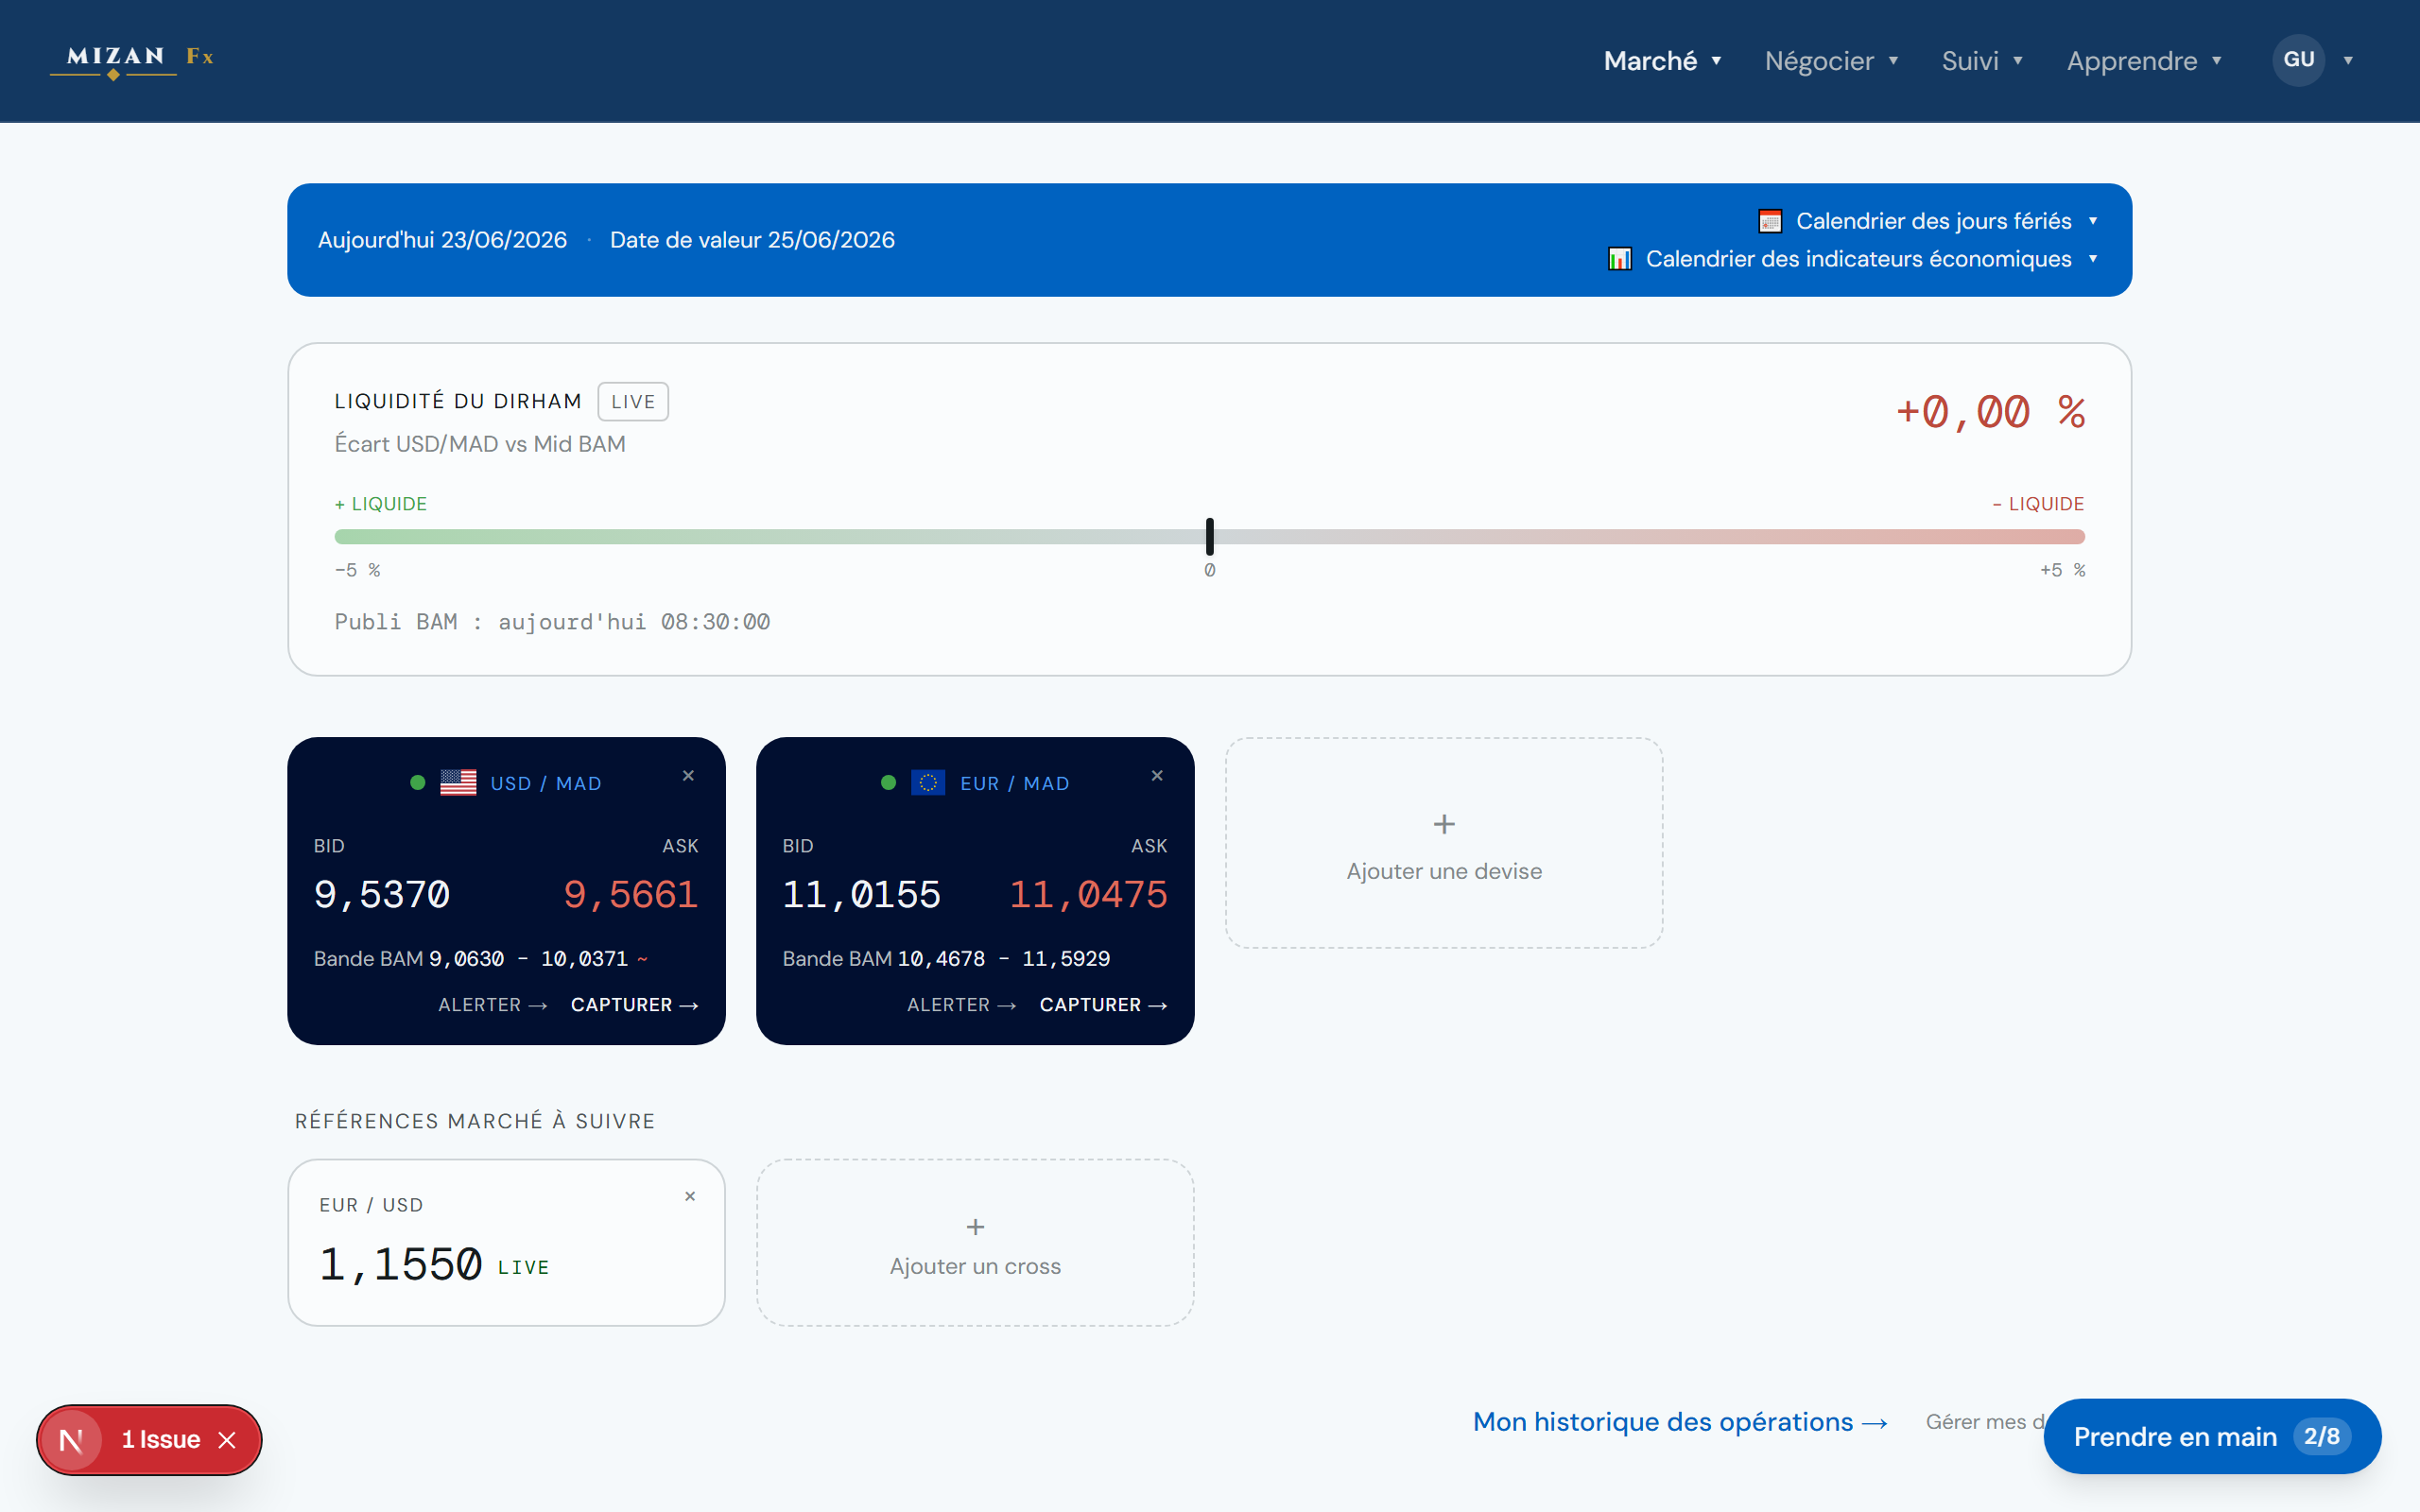Close the USD / MAD card
This screenshot has height=1512, width=2420.
(x=688, y=776)
